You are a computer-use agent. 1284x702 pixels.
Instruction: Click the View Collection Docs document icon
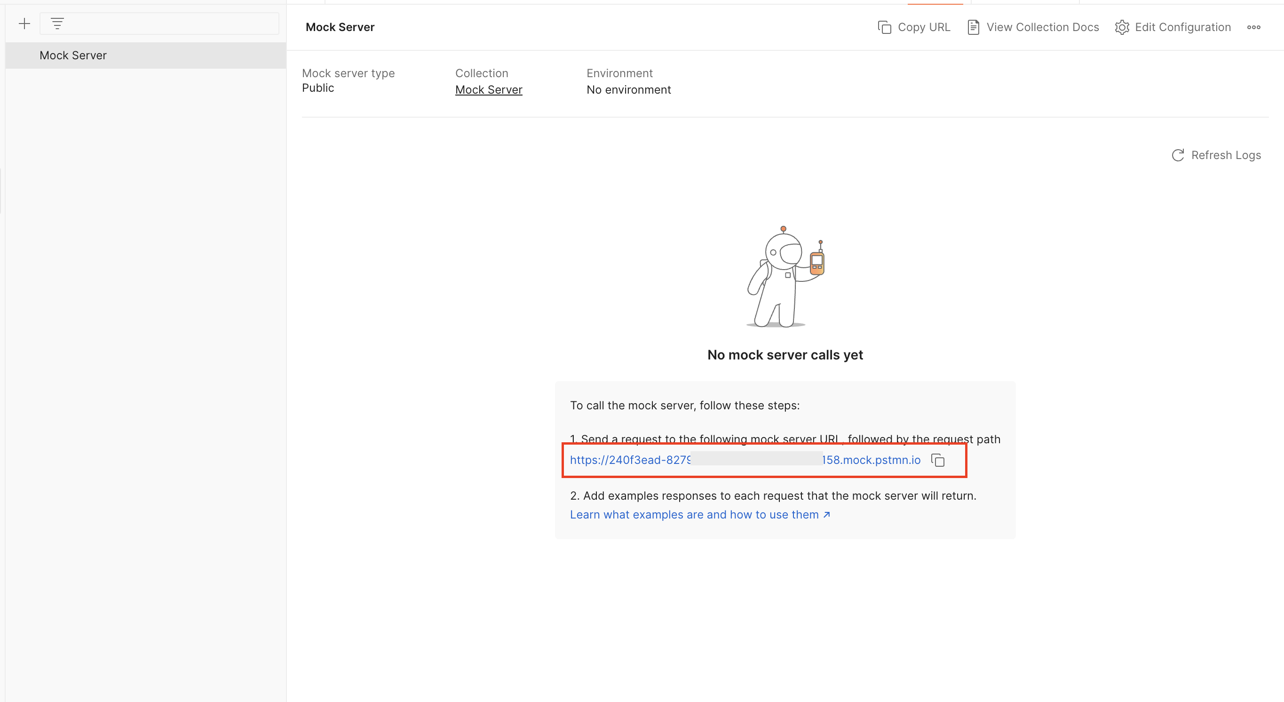coord(973,27)
